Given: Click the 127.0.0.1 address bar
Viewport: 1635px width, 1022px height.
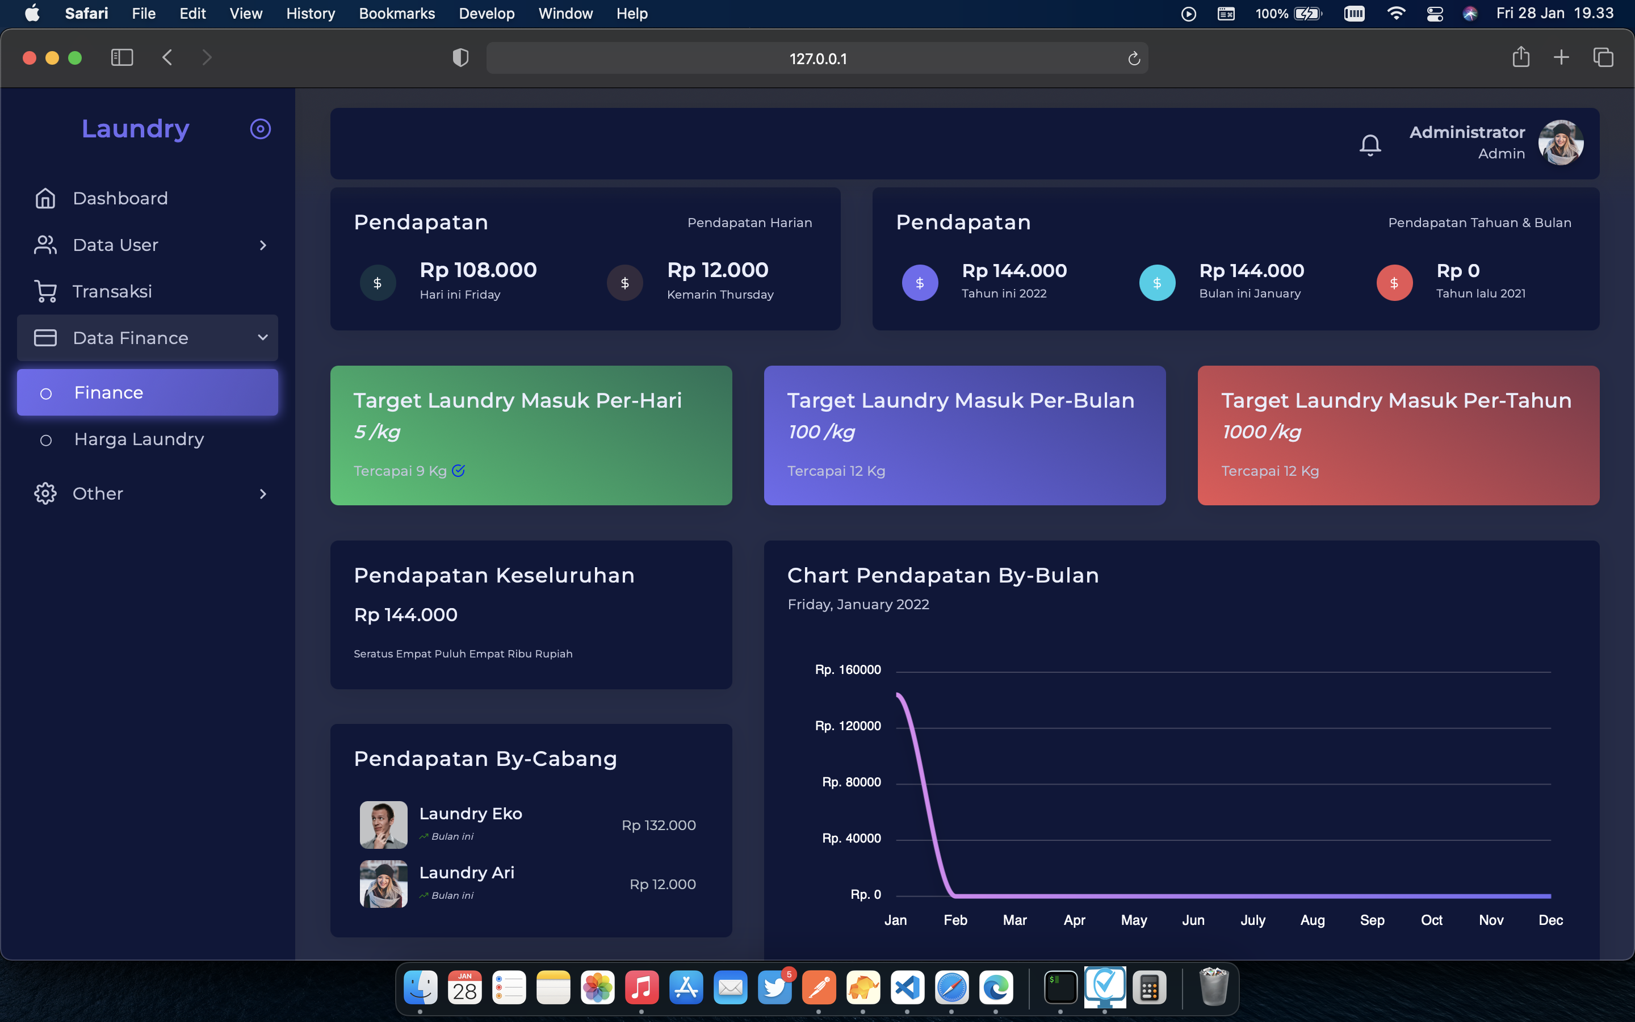Looking at the screenshot, I should 817,59.
